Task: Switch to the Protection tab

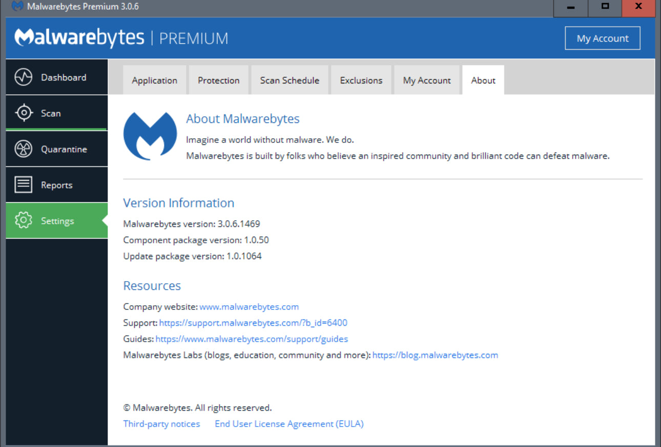Action: (219, 80)
